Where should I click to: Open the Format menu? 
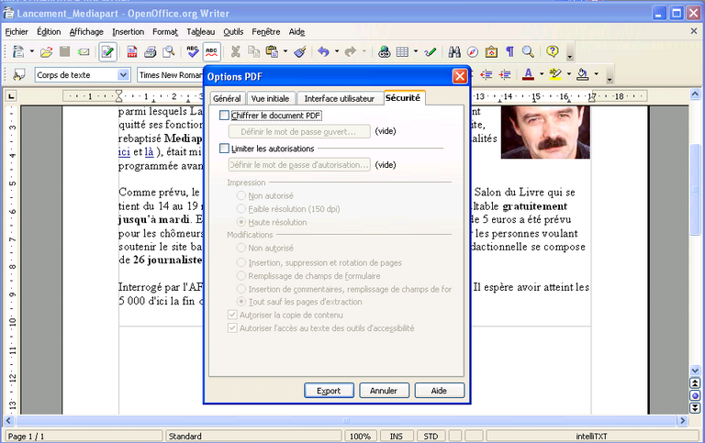(165, 32)
